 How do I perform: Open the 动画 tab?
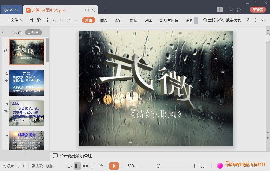click(149, 20)
